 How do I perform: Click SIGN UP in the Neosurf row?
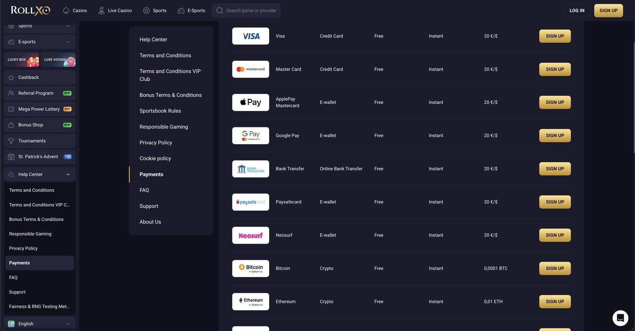(x=555, y=235)
